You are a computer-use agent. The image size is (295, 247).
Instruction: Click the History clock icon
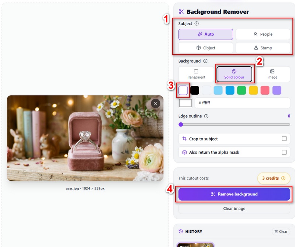pos(181,232)
